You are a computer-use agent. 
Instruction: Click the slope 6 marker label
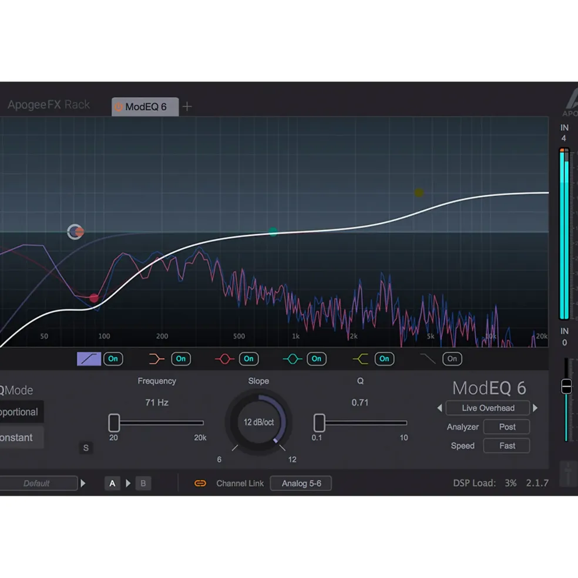coord(219,459)
